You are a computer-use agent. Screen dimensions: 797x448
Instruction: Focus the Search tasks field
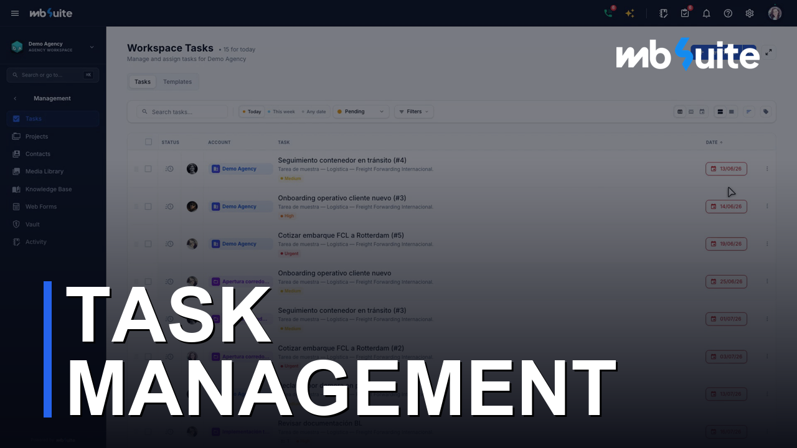click(182, 112)
